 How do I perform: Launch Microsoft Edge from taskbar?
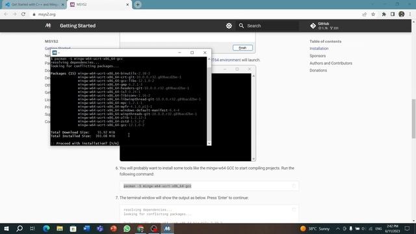pos(46,228)
